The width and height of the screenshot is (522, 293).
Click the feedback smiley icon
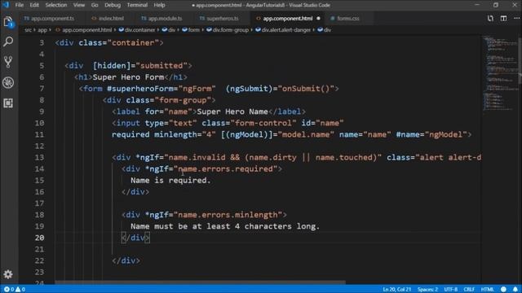tap(503, 290)
